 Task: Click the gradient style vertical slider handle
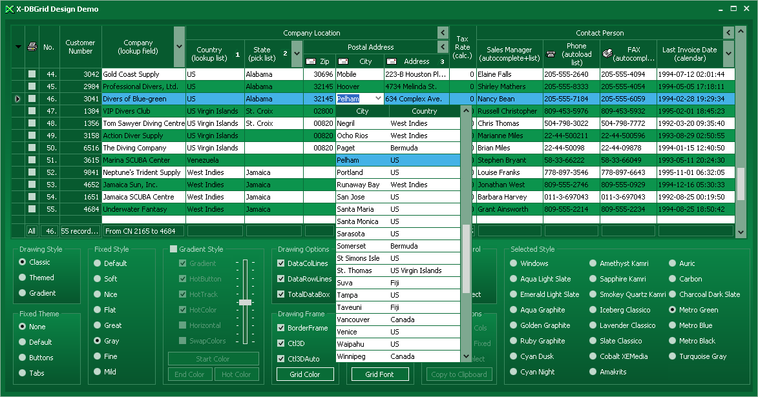click(245, 302)
